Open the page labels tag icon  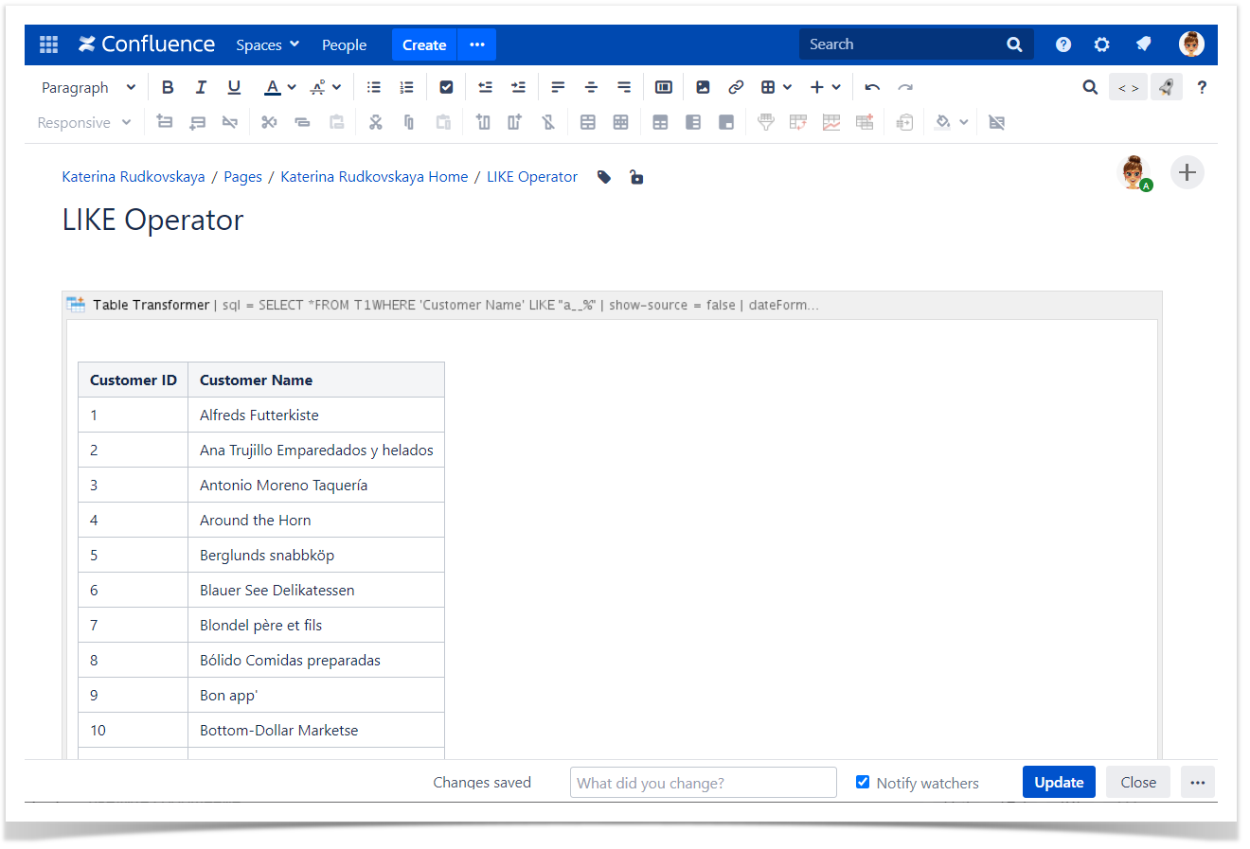(604, 177)
